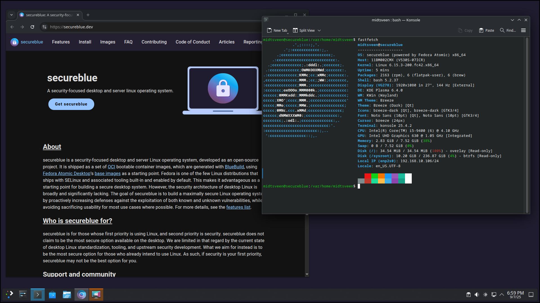Open the Konsole hamburger menu
The height and width of the screenshot is (303, 540).
523,30
